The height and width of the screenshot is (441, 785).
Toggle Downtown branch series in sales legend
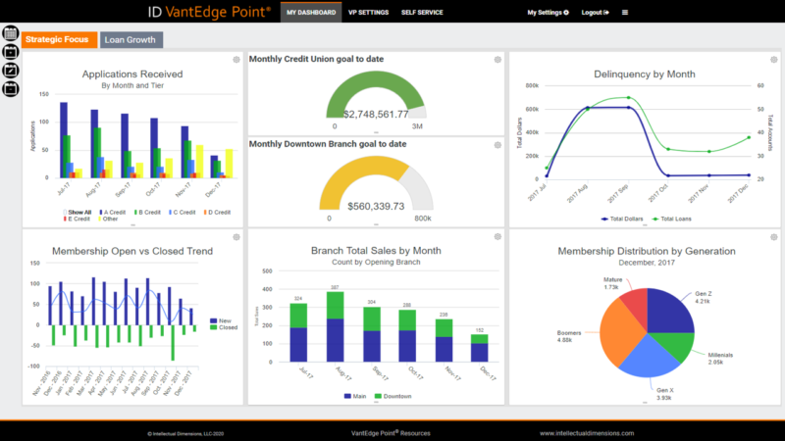393,396
